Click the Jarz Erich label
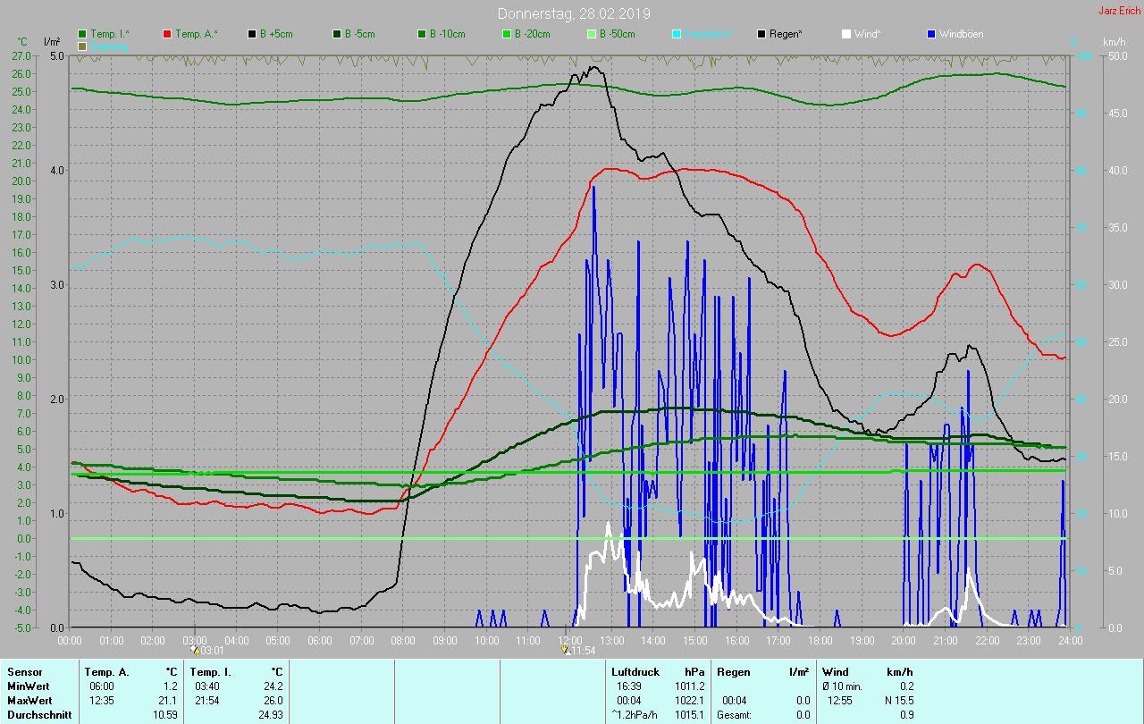Image resolution: width=1144 pixels, height=724 pixels. click(1121, 12)
